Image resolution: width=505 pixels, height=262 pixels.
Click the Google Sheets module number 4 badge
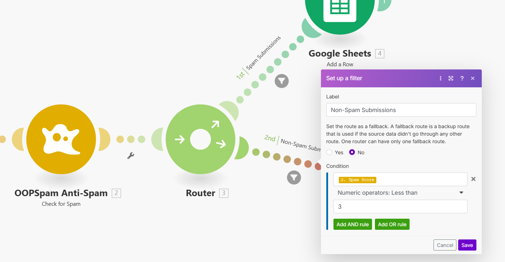(x=380, y=54)
